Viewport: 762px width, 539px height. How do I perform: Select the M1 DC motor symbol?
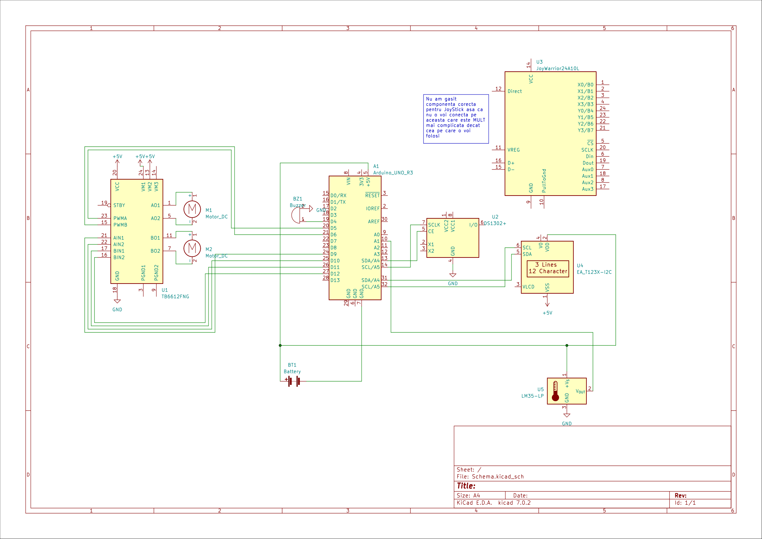[x=192, y=209]
